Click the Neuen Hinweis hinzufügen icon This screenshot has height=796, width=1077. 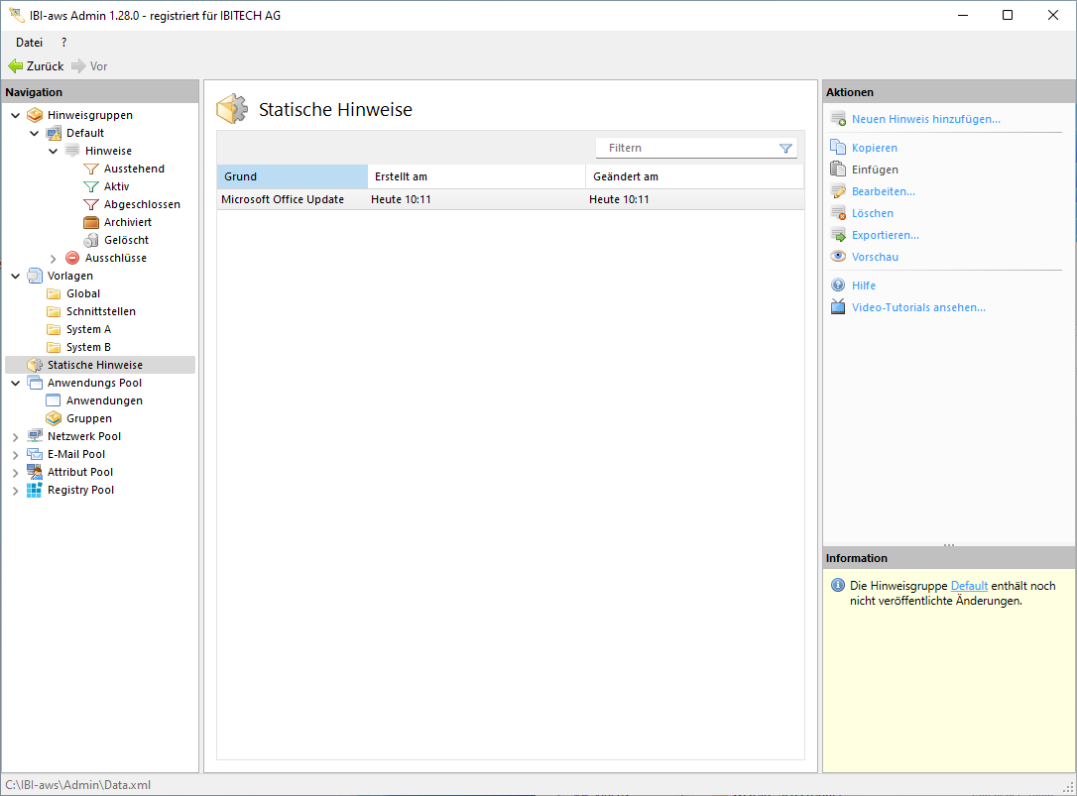click(838, 119)
